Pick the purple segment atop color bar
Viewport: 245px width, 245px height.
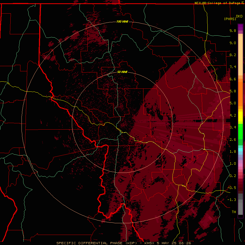[x=240, y=27]
